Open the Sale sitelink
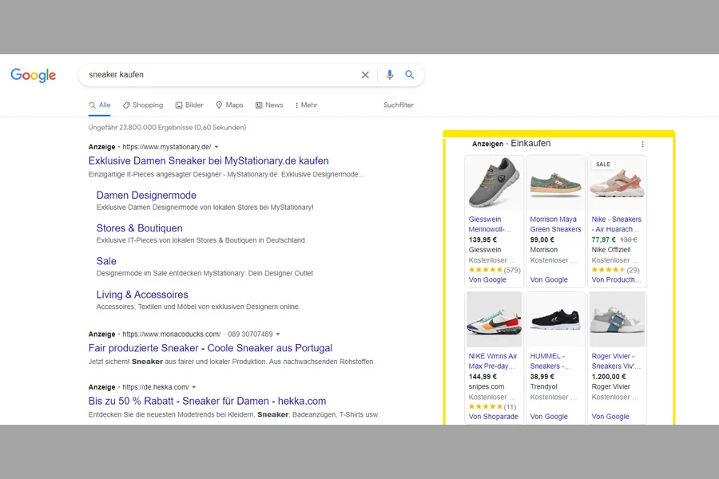The image size is (719, 479). pos(106,261)
